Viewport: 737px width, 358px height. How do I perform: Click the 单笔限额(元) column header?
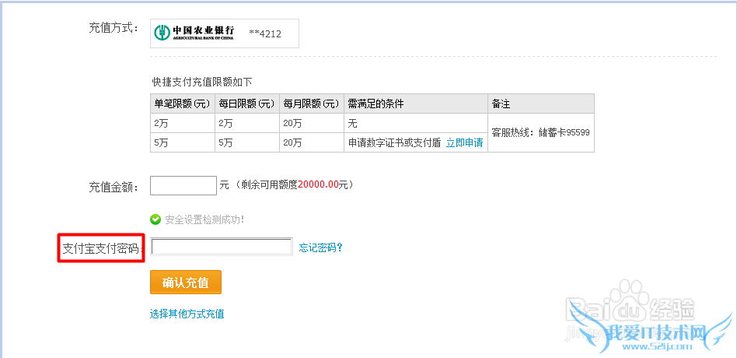click(x=183, y=104)
